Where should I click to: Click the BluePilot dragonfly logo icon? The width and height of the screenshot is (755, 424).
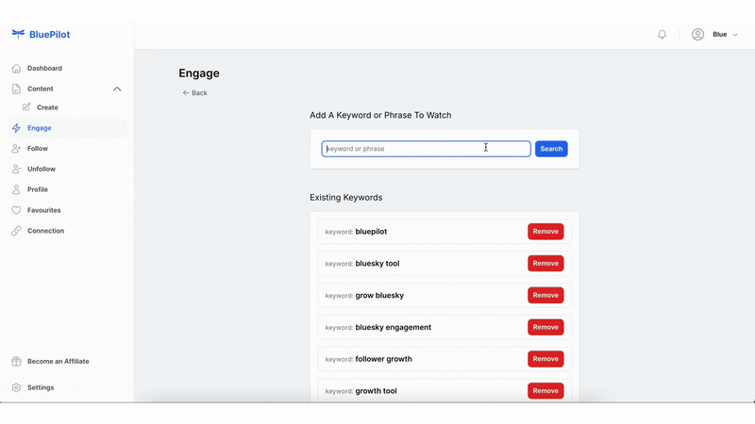click(18, 34)
